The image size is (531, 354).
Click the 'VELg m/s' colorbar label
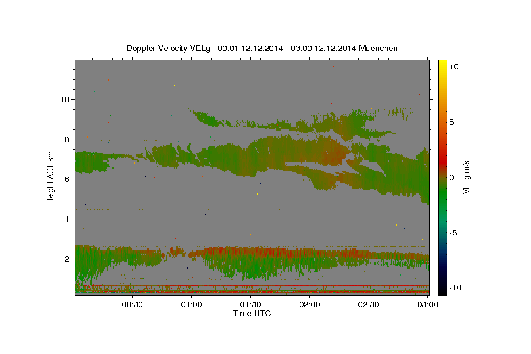coord(466,177)
